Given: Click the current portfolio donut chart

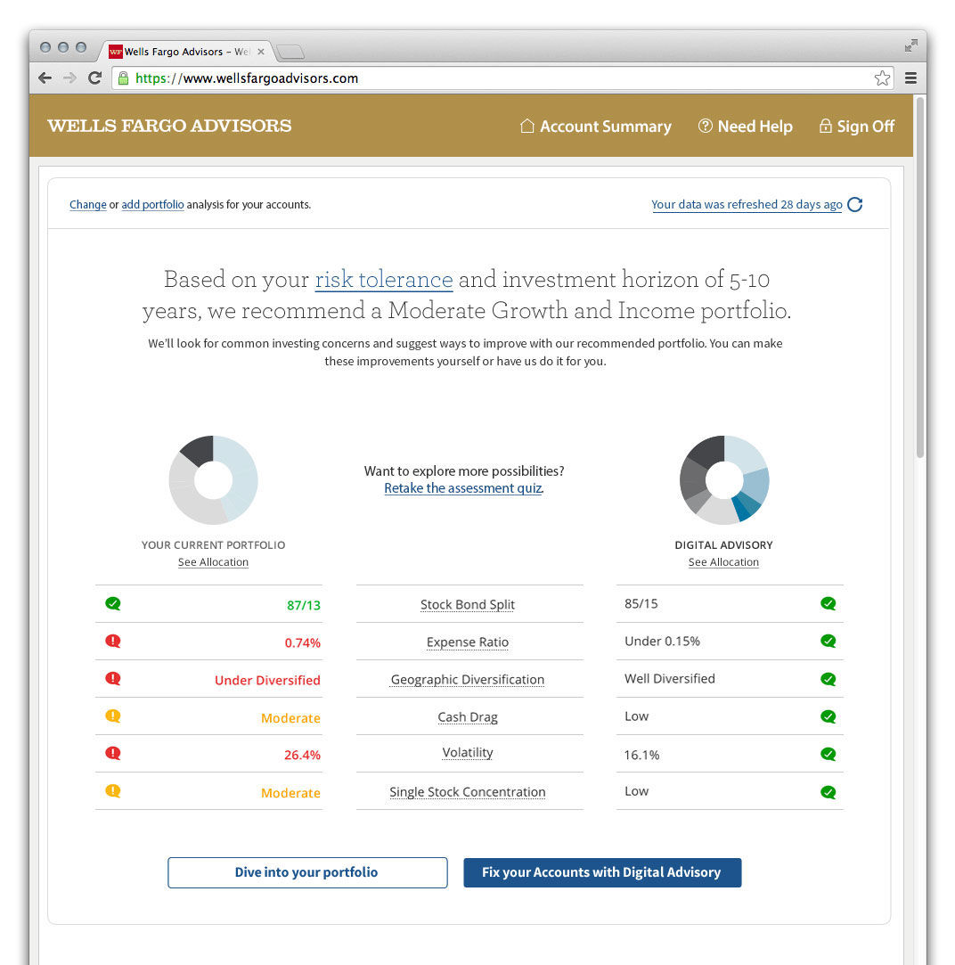Looking at the screenshot, I should click(214, 480).
